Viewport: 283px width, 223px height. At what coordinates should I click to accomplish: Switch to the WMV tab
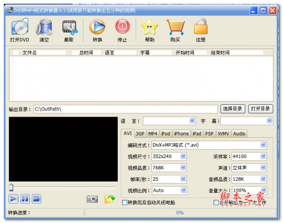(223, 134)
